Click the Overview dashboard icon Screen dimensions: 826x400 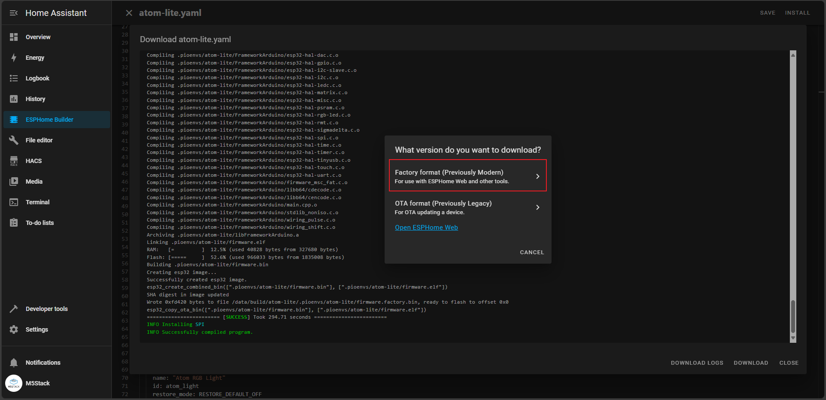click(x=14, y=37)
